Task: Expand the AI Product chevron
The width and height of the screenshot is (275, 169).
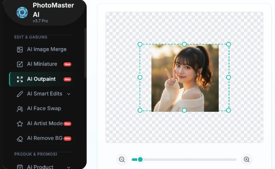Action: (x=69, y=167)
